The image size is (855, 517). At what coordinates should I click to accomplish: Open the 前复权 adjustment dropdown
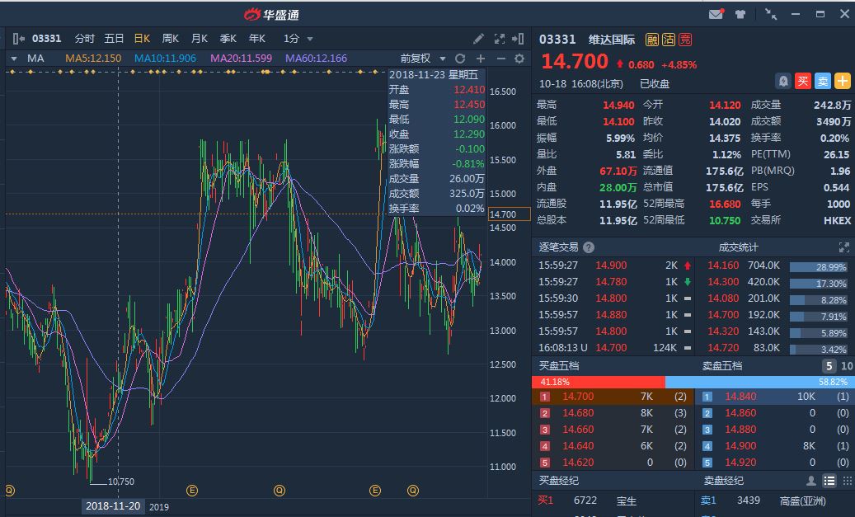(x=422, y=59)
